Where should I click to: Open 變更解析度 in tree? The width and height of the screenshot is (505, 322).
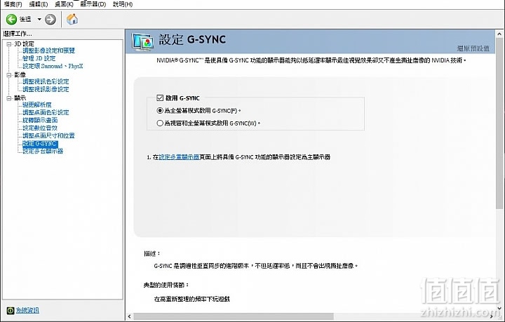[37, 105]
